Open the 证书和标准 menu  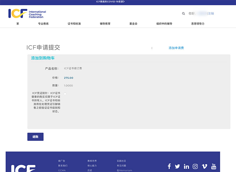coord(74,24)
